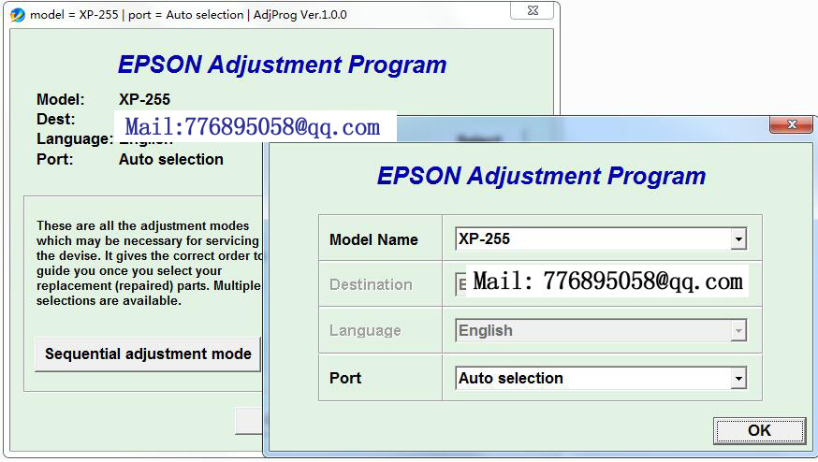Click the AdjProg title bar app icon
Screen dimensions: 818x462
(x=17, y=15)
